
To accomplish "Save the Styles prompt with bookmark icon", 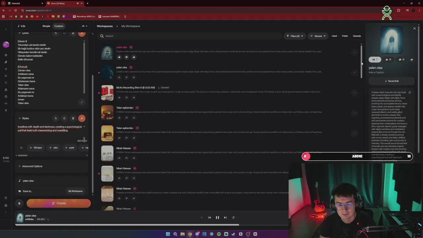I will coord(64,118).
